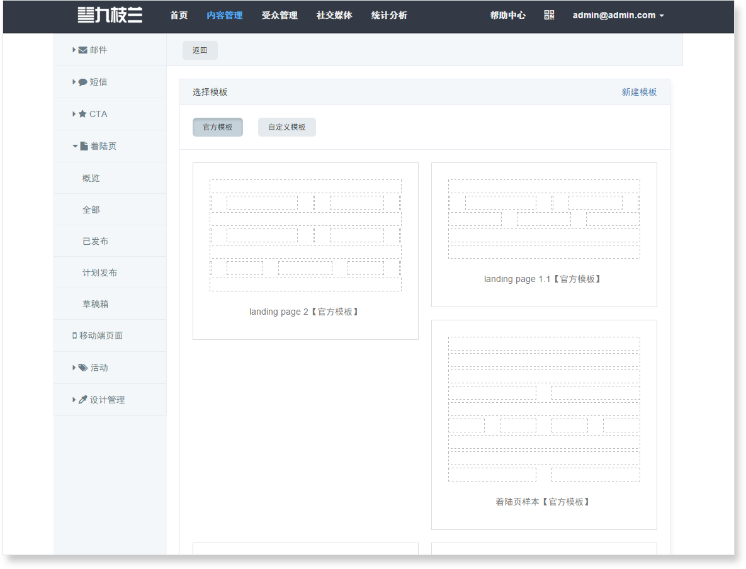This screenshot has height=569, width=746.
Task: Click the speech bubble icon beside 短信
Action: [x=82, y=82]
